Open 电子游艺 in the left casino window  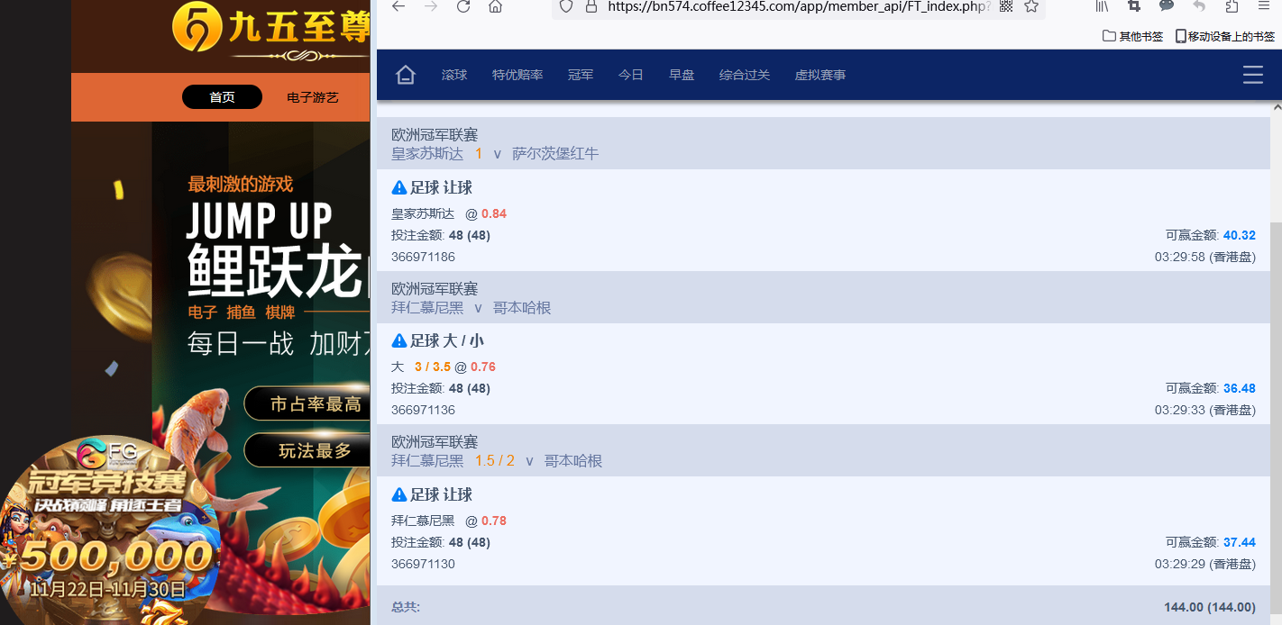pos(313,97)
